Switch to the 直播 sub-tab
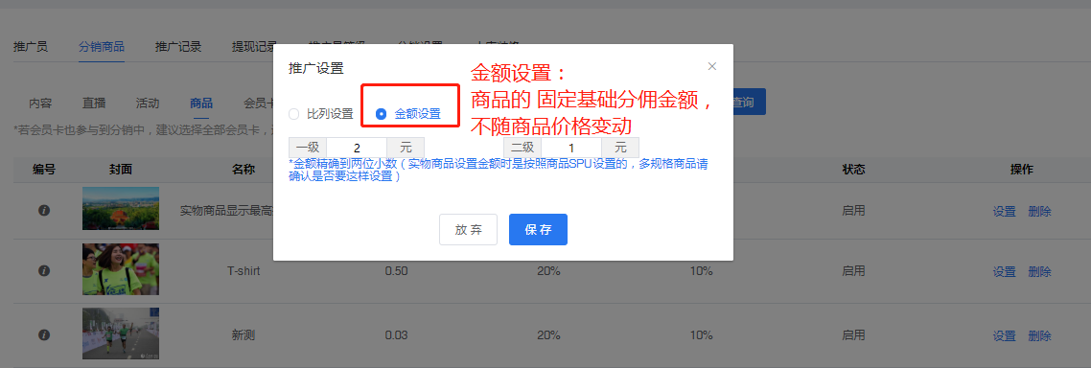Viewport: 1091px width, 368px height. pos(94,103)
